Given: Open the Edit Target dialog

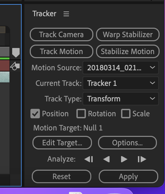Looking at the screenshot, I should pos(62,143).
